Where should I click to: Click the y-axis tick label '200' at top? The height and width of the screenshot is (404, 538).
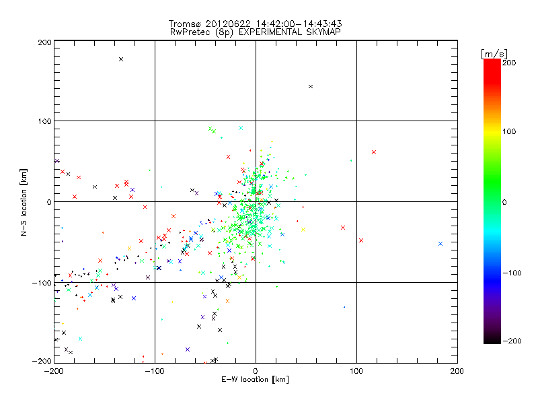44,42
